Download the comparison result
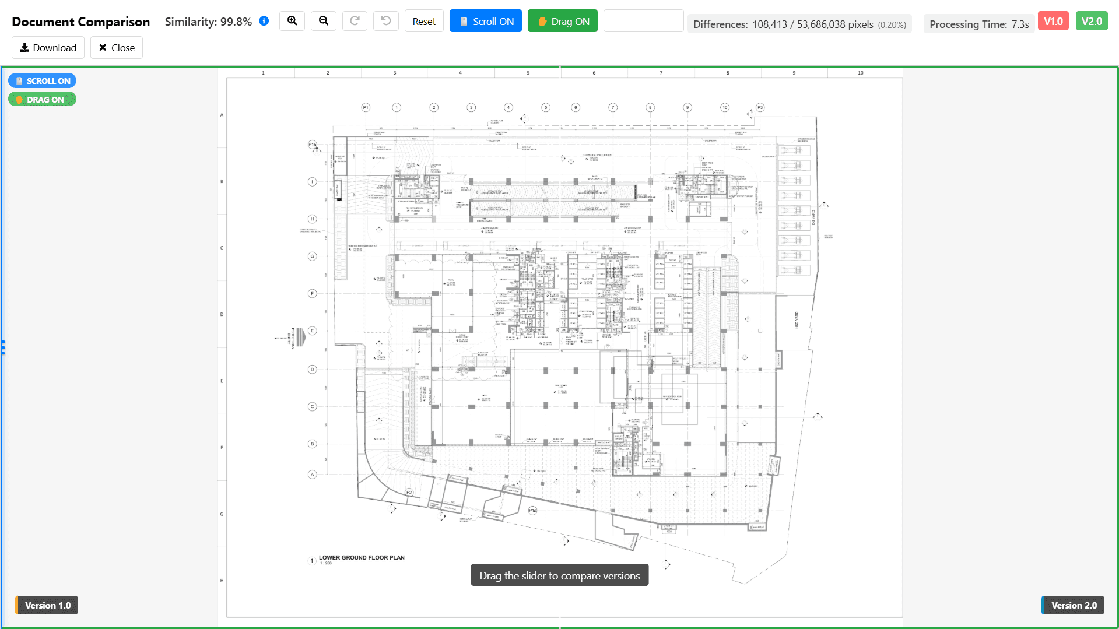Viewport: 1119px width, 629px height. 48,48
